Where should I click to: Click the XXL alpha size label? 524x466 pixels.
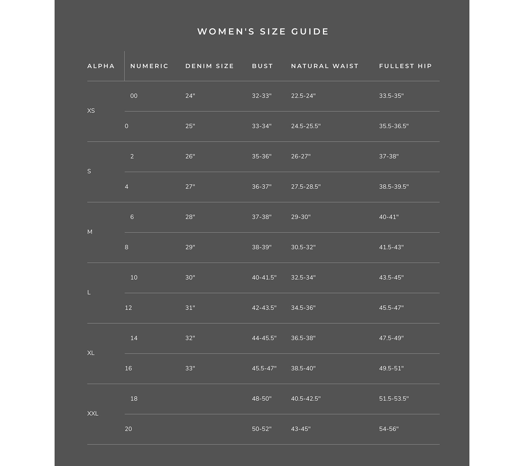(93, 414)
